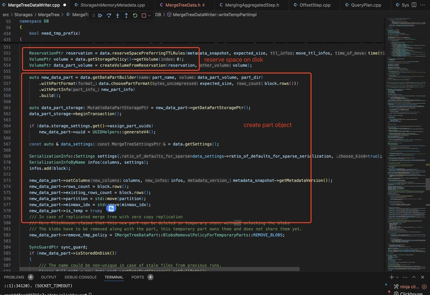This screenshot has width=430, height=295.
Task: Open the partially visible Sys tab
Action: tap(402, 5)
